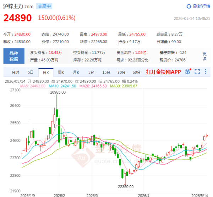Click the 日增量 value 90.00
The height and width of the screenshot is (197, 213).
point(176,42)
